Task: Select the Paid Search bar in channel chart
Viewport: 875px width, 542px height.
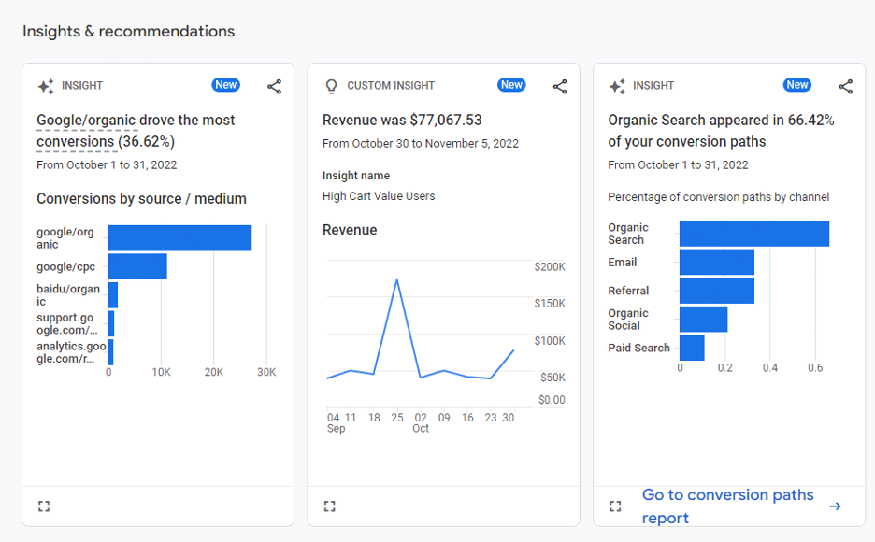Action: tap(692, 348)
